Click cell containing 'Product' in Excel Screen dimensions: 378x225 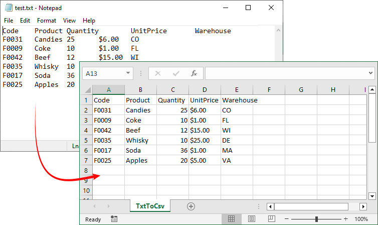(x=140, y=100)
